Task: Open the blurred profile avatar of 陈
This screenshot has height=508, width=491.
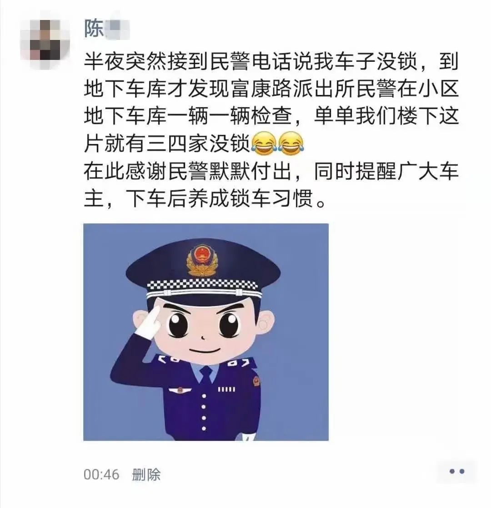Action: pos(45,40)
